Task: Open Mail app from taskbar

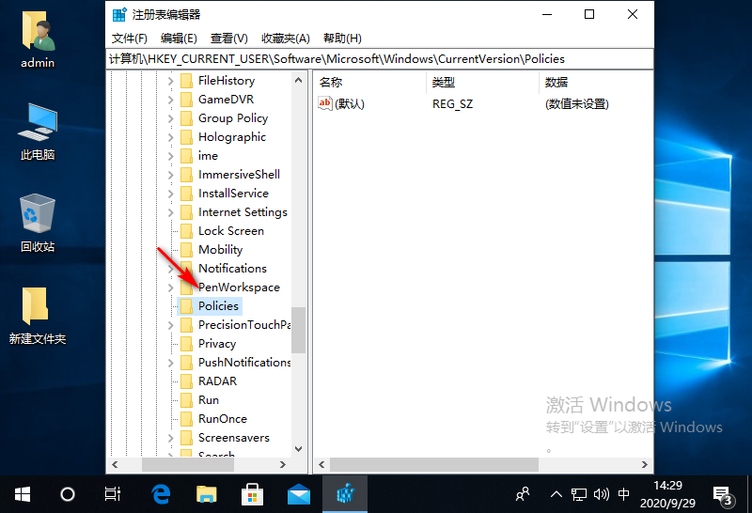Action: tap(298, 494)
